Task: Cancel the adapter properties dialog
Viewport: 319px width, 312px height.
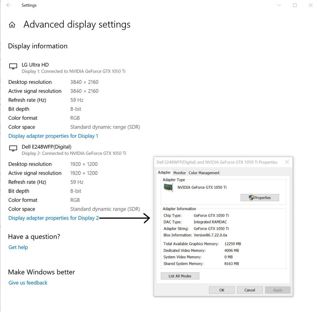Action: (250, 290)
